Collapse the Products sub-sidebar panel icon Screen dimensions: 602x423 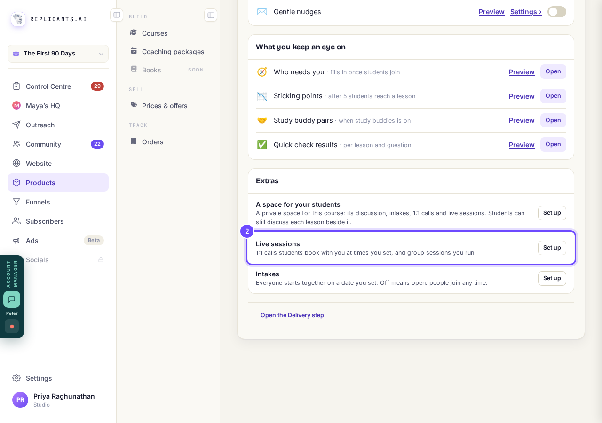pos(211,15)
